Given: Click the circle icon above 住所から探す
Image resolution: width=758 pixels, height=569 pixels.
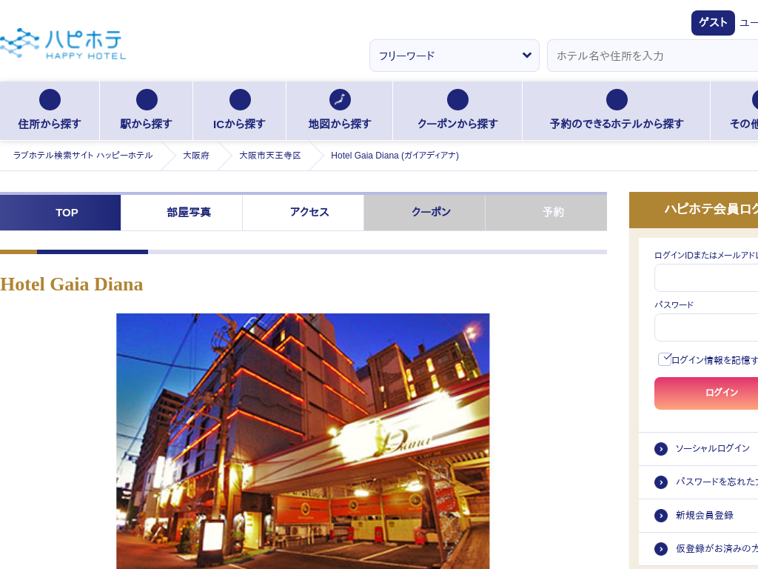Looking at the screenshot, I should (50, 100).
